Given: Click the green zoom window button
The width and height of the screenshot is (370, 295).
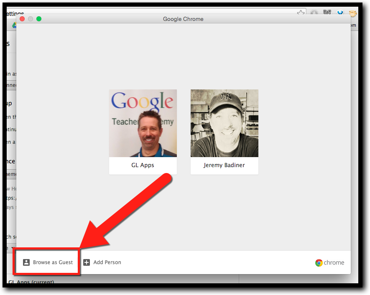Looking at the screenshot, I should tap(39, 19).
